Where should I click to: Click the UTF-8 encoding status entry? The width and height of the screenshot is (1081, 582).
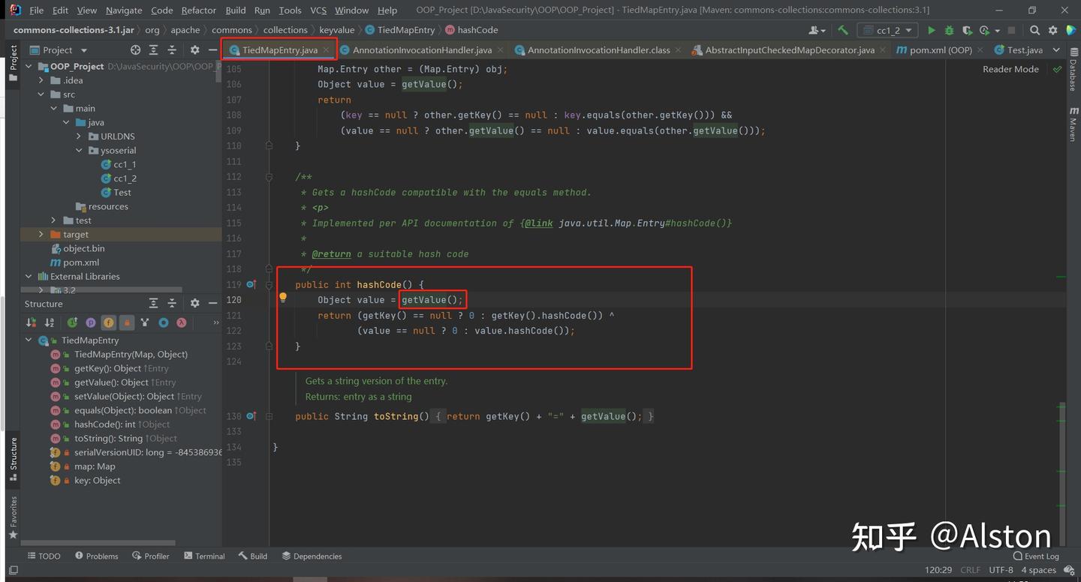1001,570
